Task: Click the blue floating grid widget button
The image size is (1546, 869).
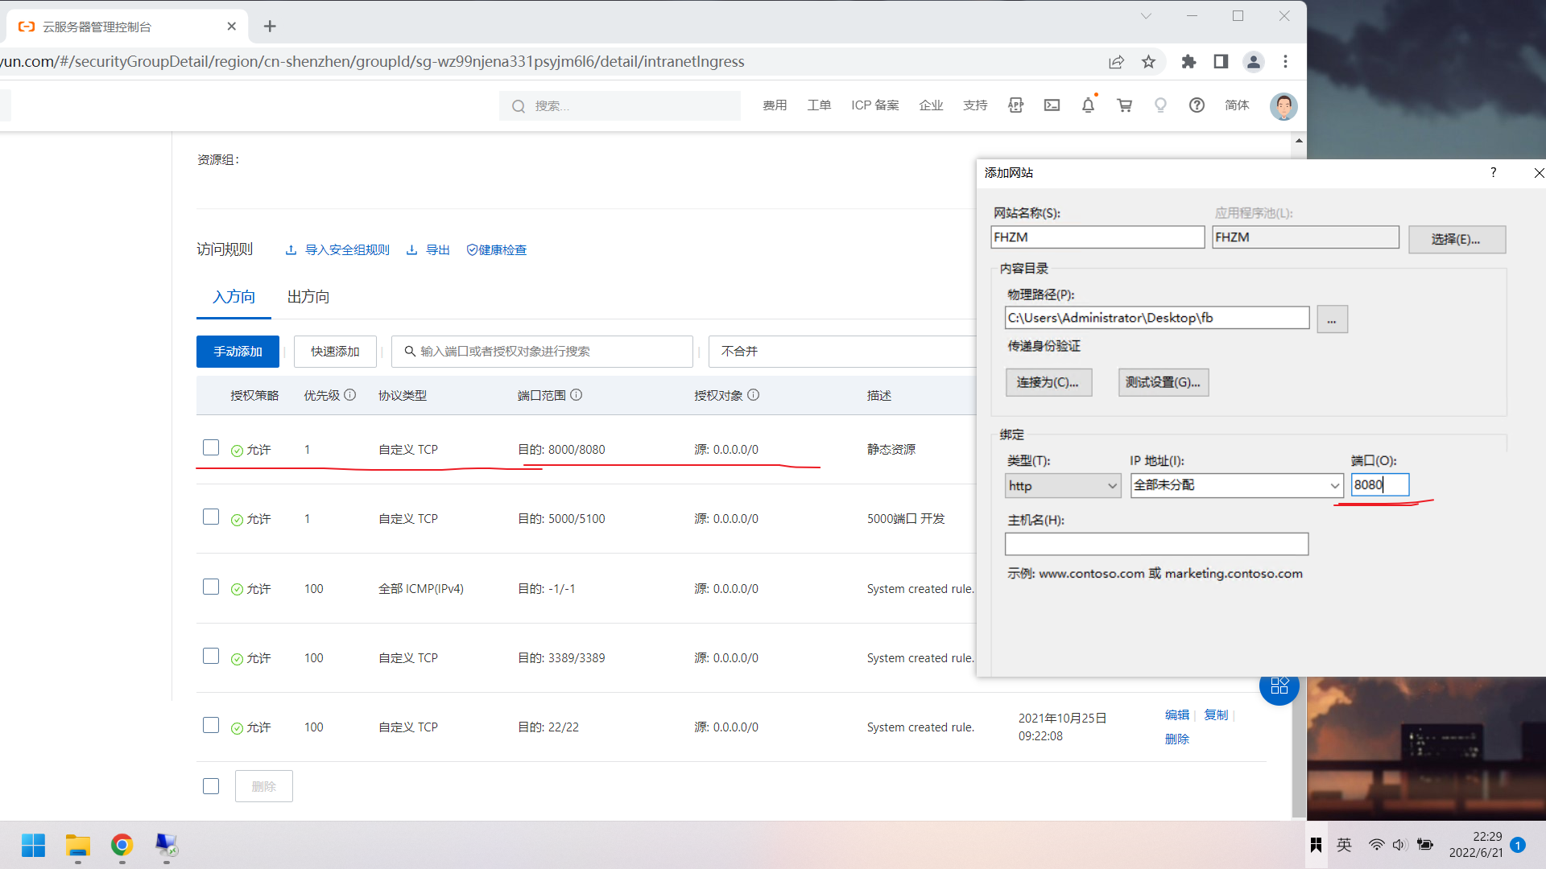Action: 1279,686
